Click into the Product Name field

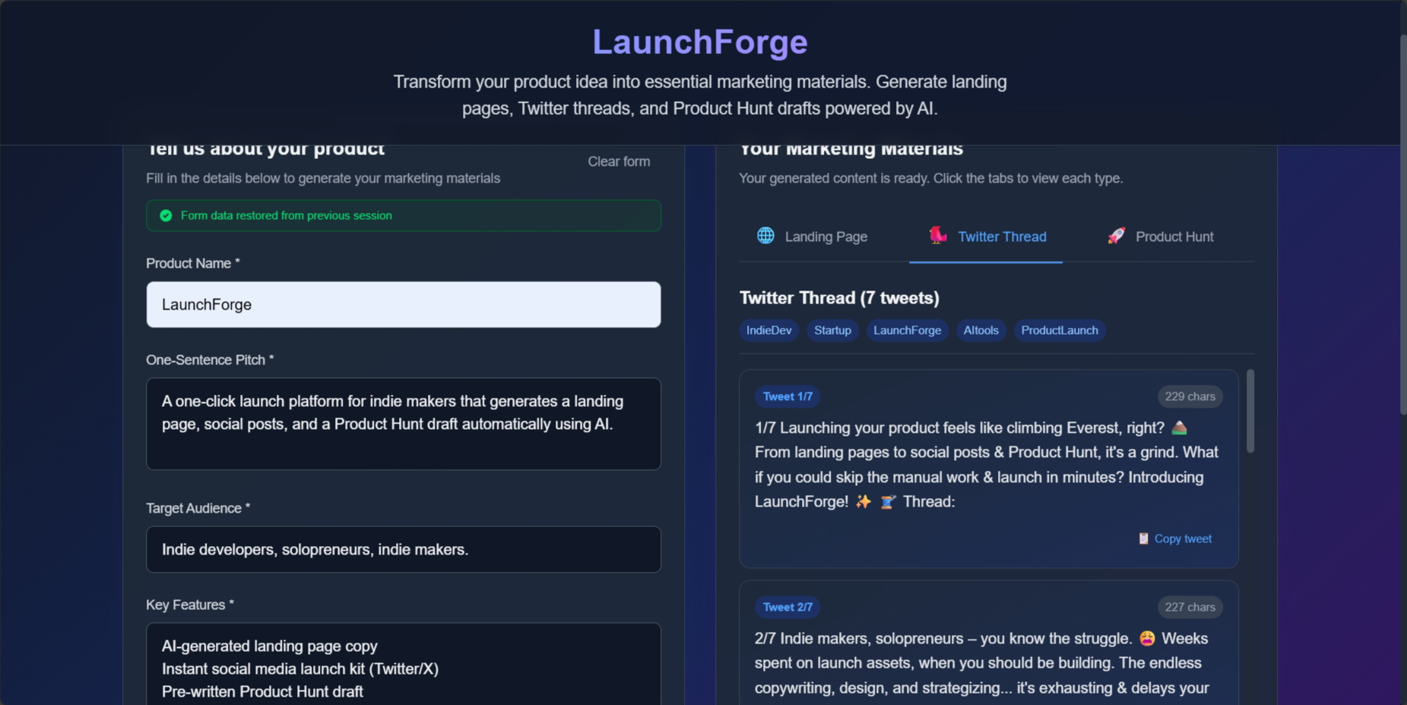coord(404,304)
